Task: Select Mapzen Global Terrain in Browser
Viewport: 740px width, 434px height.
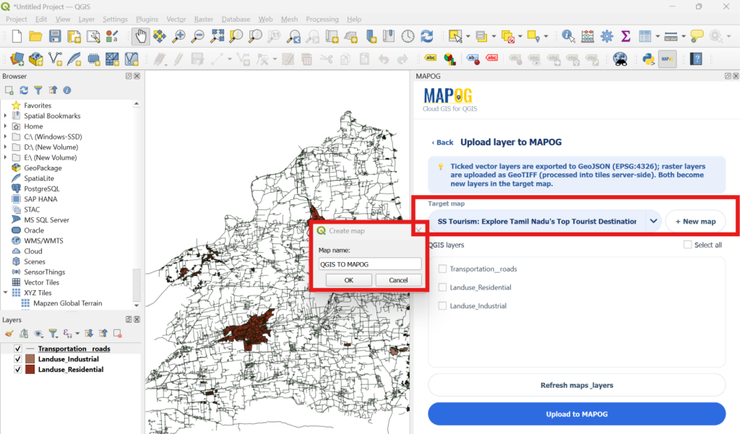Action: [x=67, y=303]
